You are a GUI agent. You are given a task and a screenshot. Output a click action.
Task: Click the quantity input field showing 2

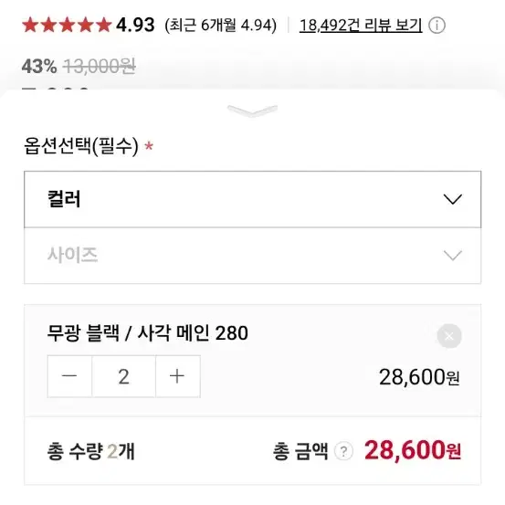(123, 376)
